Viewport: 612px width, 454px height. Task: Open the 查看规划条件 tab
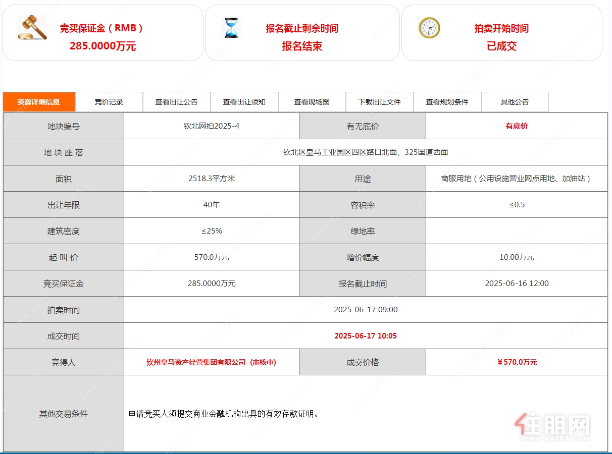447,102
